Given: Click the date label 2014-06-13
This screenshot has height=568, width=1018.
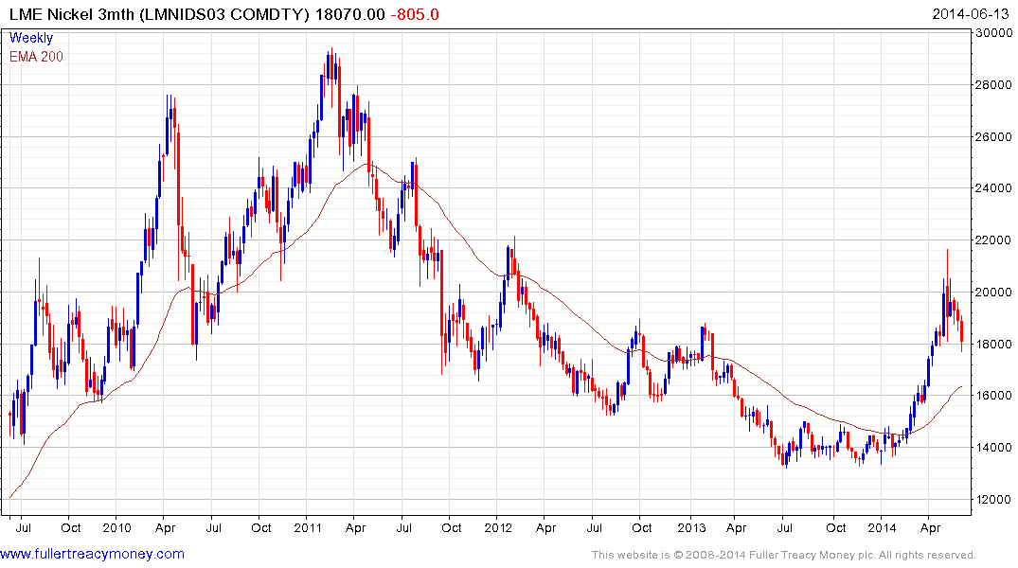Looking at the screenshot, I should pos(971,14).
